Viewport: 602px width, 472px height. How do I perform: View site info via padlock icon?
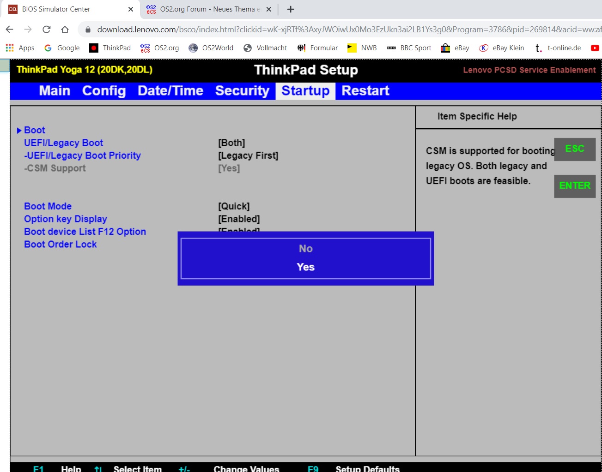(x=88, y=30)
